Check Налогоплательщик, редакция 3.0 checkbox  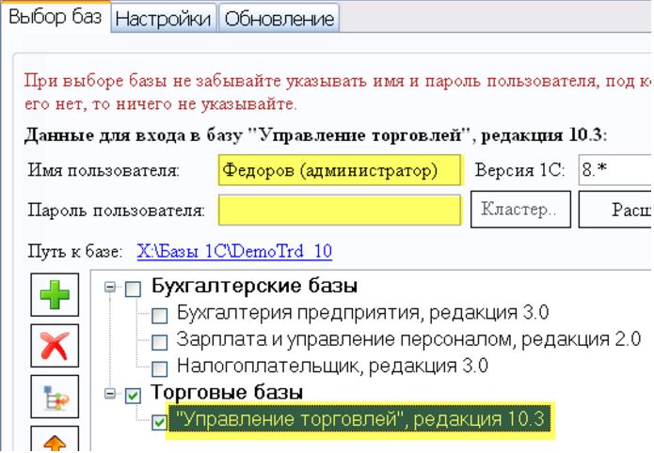tap(159, 368)
